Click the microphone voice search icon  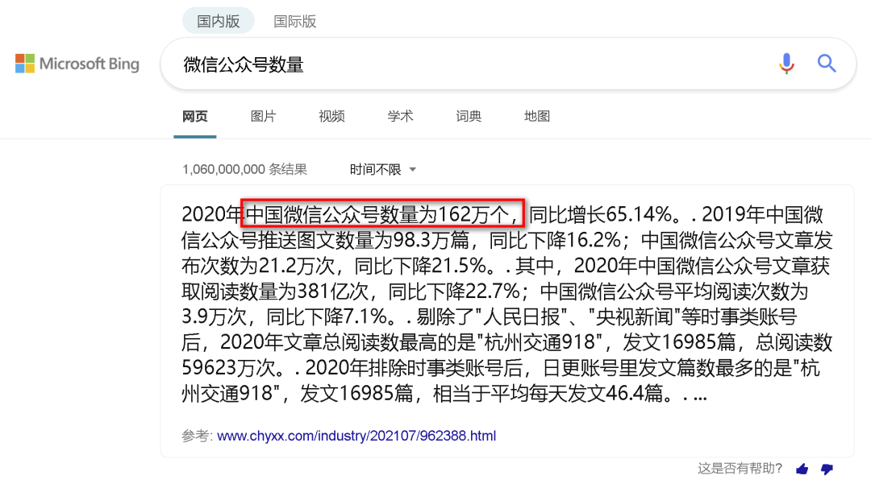click(786, 64)
